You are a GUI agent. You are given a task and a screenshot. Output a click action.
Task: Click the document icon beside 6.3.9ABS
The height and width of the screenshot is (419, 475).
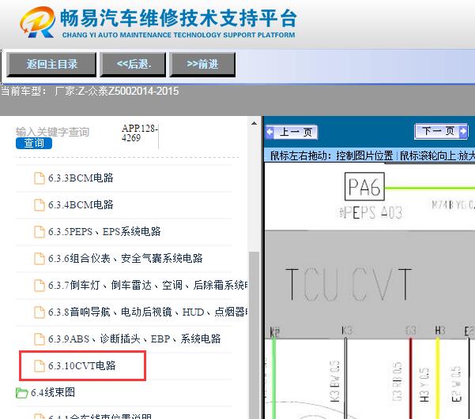[39, 339]
